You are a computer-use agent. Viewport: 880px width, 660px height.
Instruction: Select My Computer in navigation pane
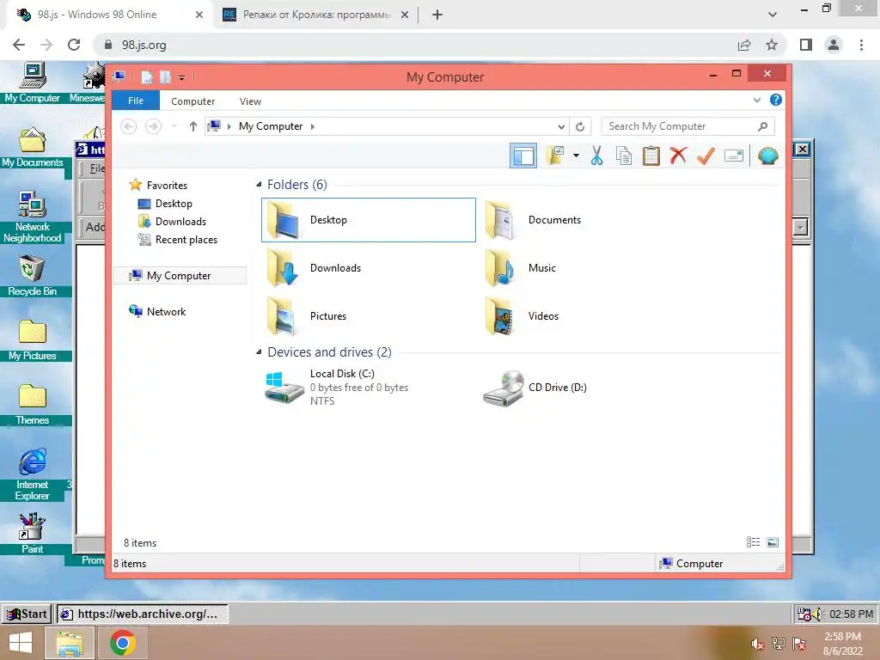[179, 276]
